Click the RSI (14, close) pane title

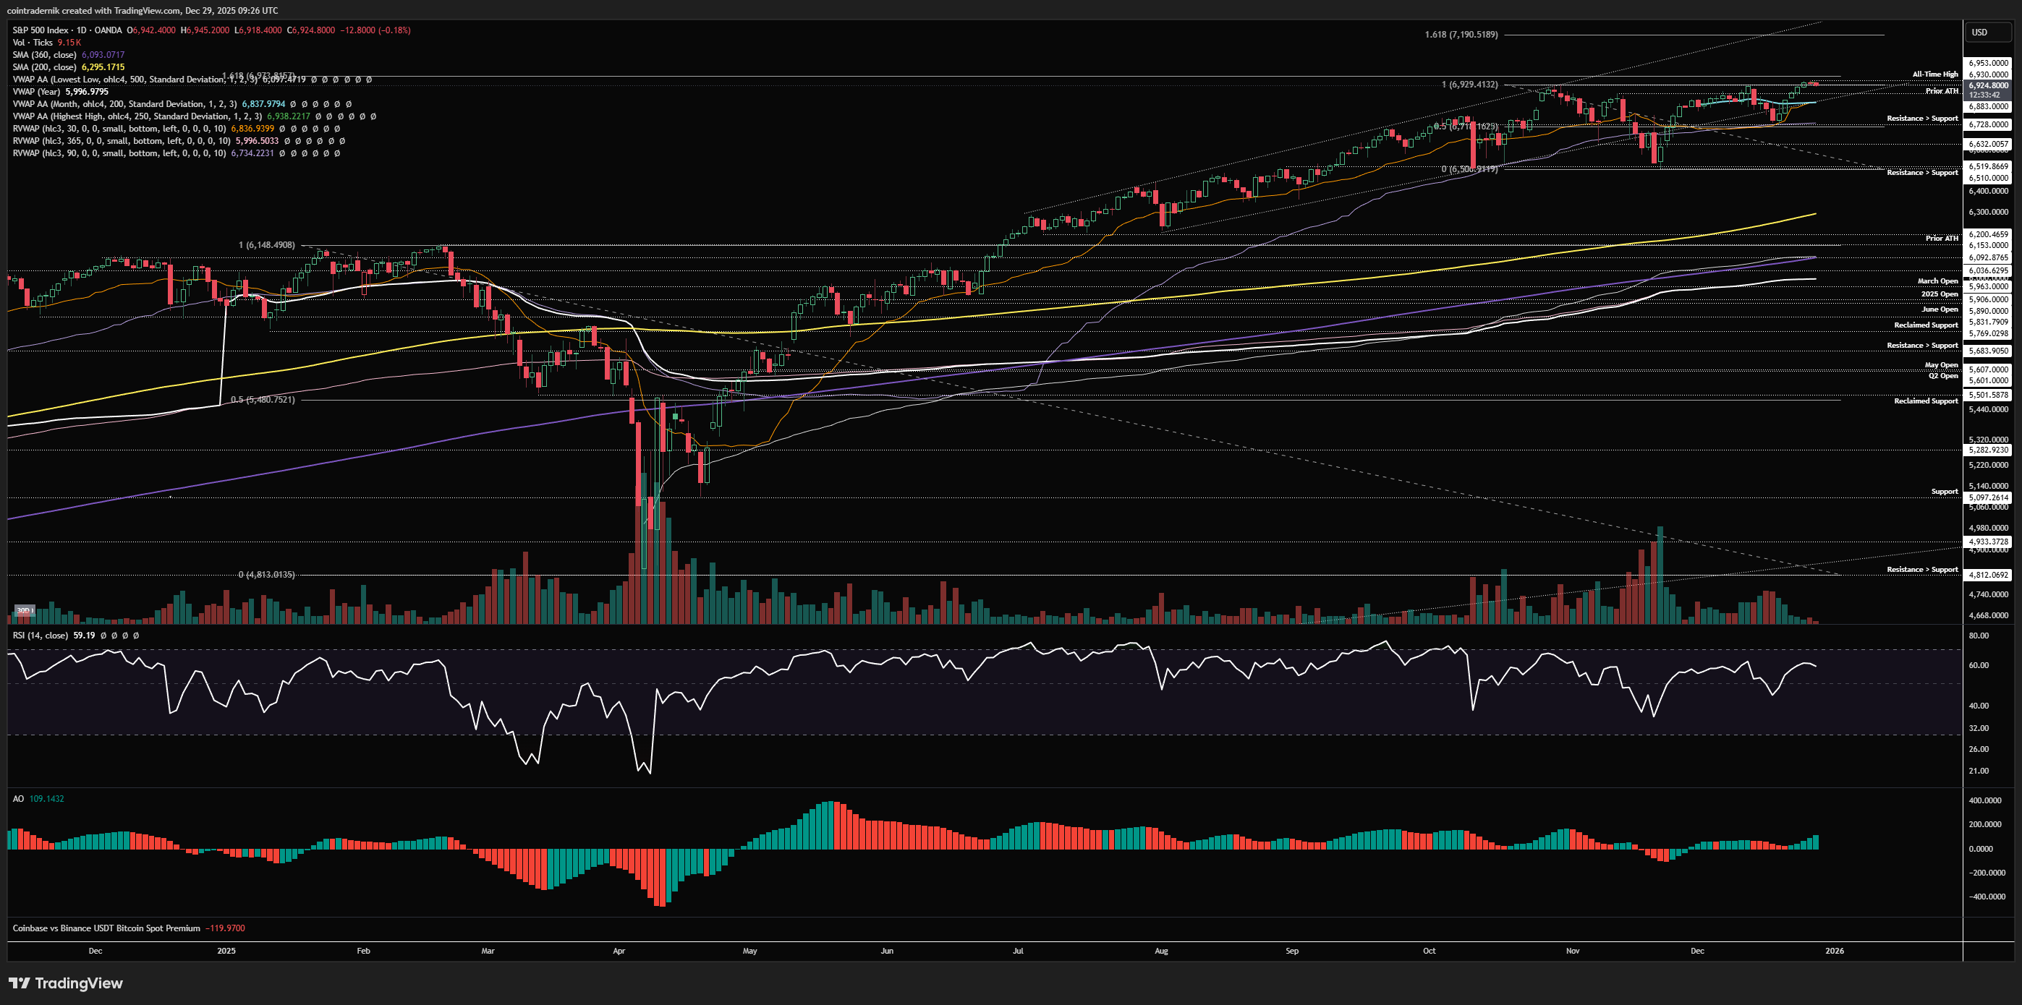pyautogui.click(x=40, y=636)
